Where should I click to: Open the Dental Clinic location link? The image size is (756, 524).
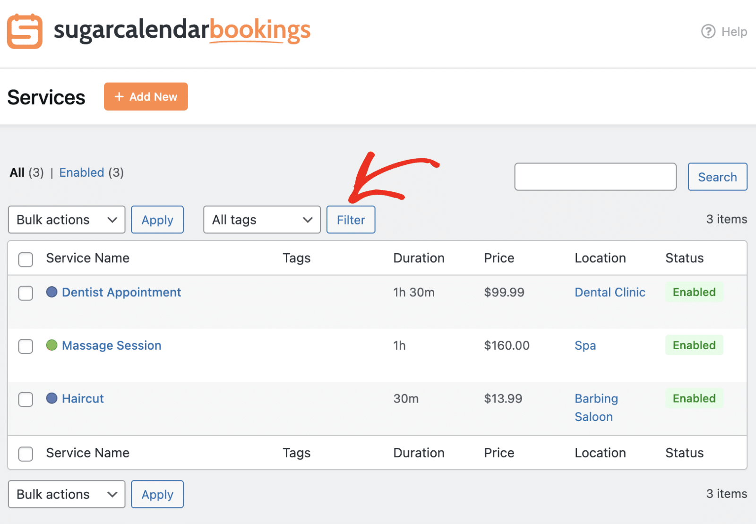(610, 292)
